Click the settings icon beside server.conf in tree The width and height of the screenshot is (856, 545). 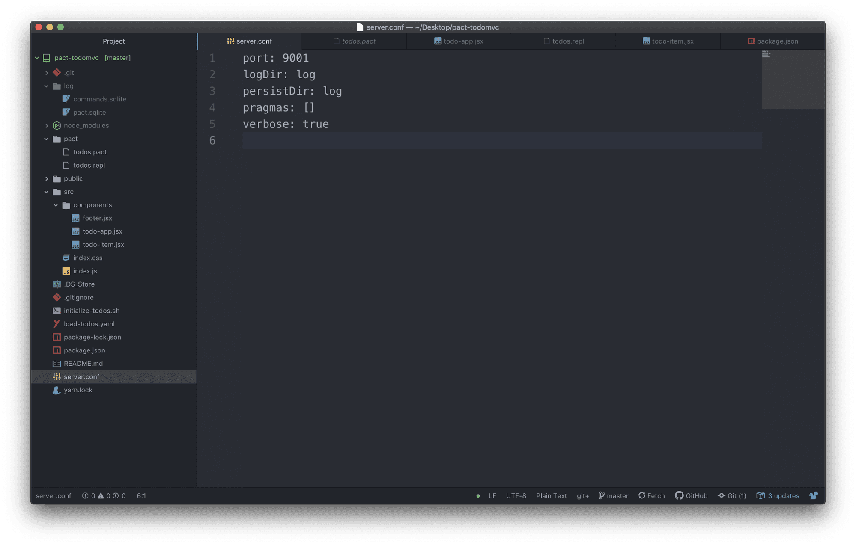pyautogui.click(x=57, y=377)
